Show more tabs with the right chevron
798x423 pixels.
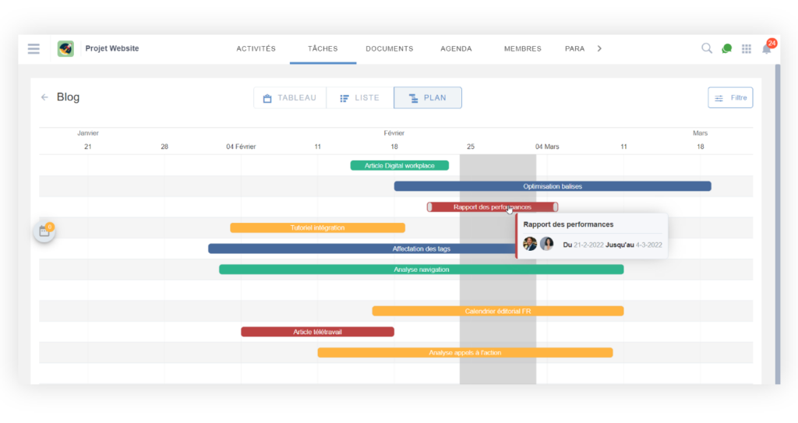(x=599, y=49)
